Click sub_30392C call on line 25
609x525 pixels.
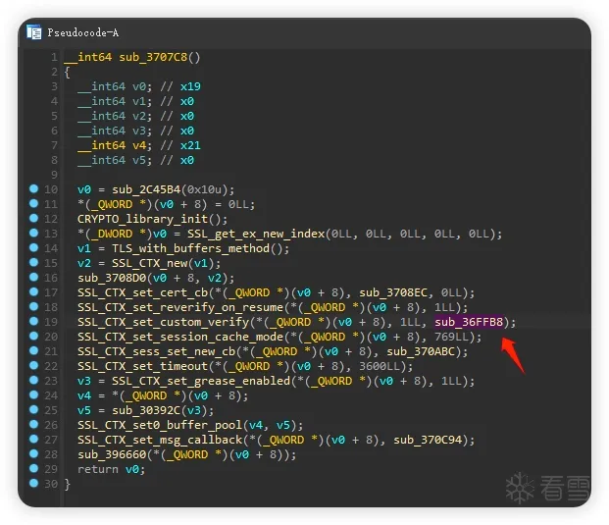pyautogui.click(x=146, y=410)
